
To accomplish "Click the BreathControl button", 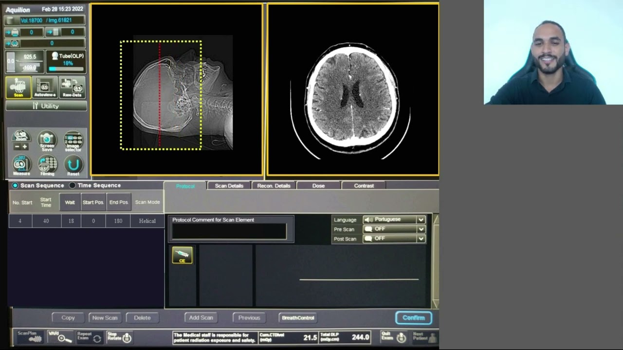I will pos(298,317).
